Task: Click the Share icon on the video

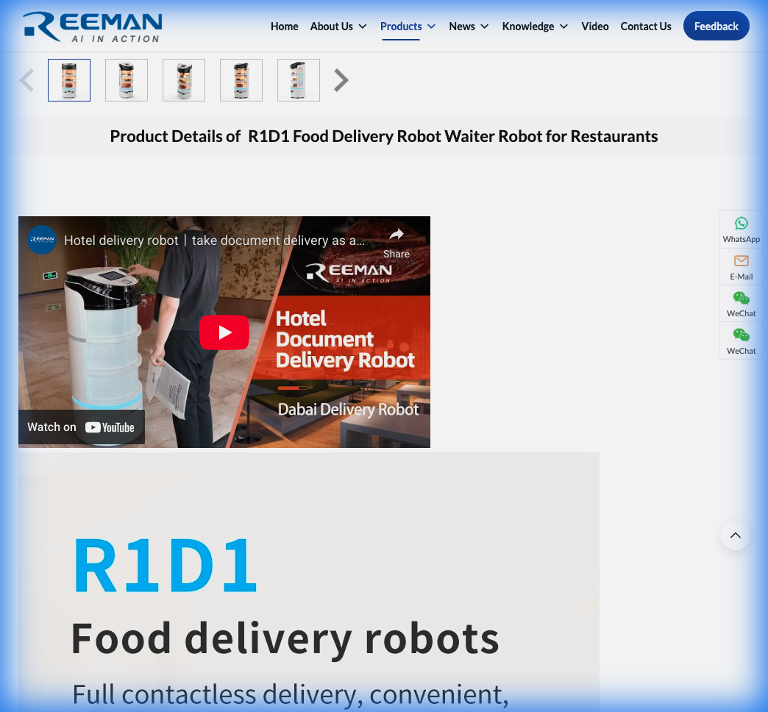Action: coord(396,235)
